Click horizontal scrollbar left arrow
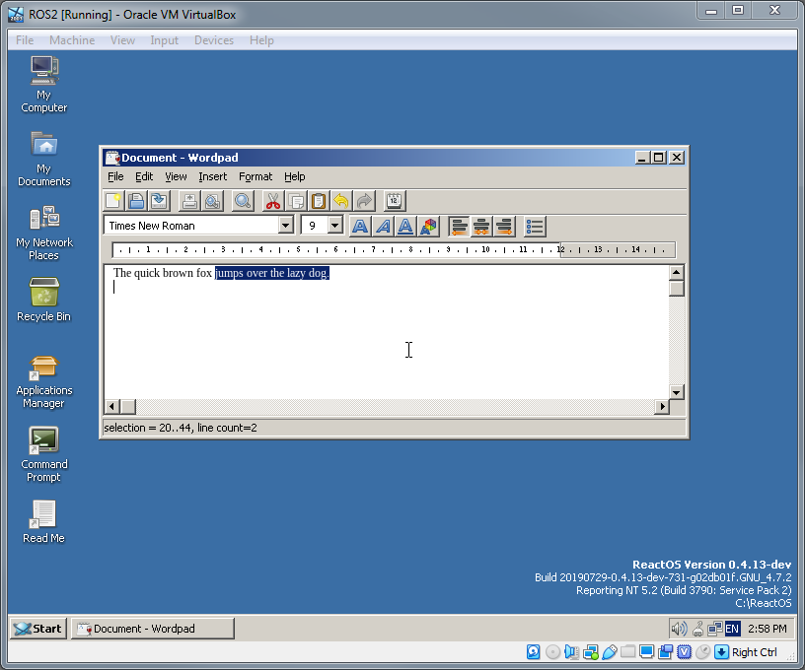This screenshot has height=670, width=805. pyautogui.click(x=111, y=407)
